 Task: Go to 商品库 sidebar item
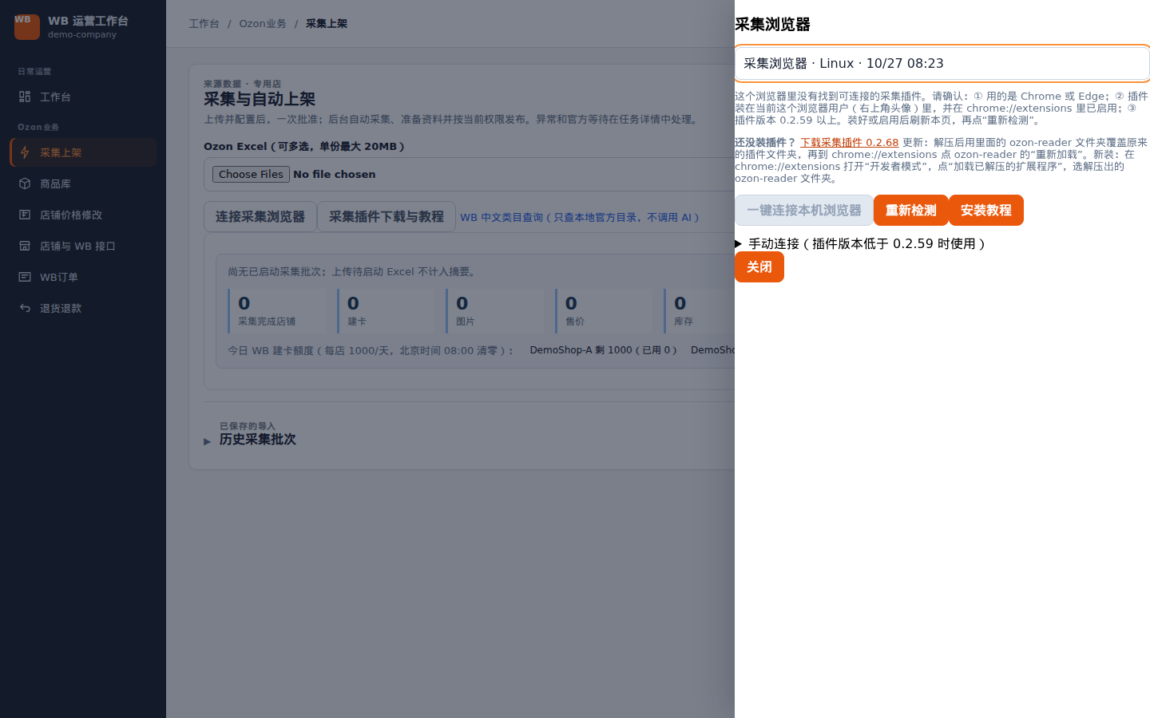click(83, 183)
